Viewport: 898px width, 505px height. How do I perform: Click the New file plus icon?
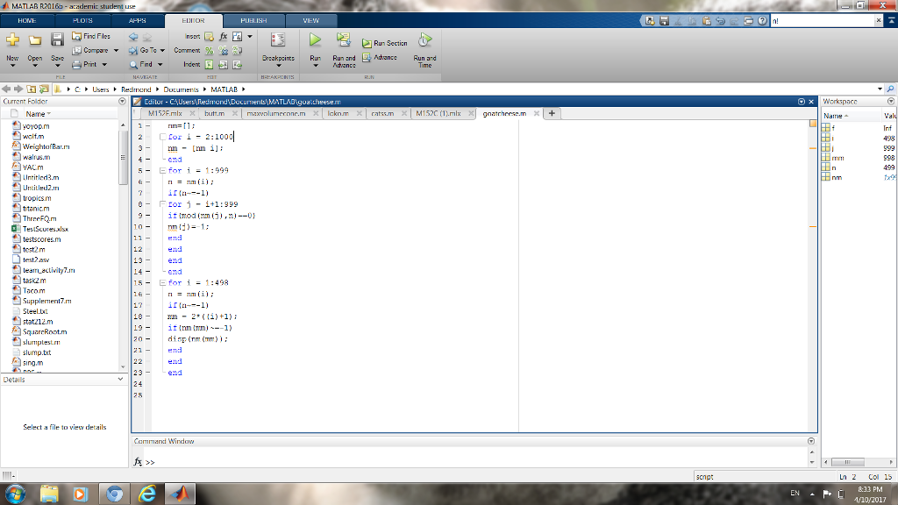point(12,40)
